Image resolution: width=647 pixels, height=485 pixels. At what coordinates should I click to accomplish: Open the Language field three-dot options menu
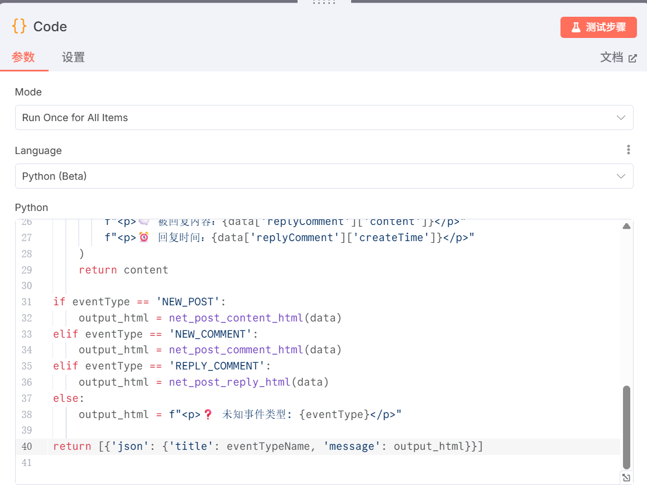pos(629,150)
